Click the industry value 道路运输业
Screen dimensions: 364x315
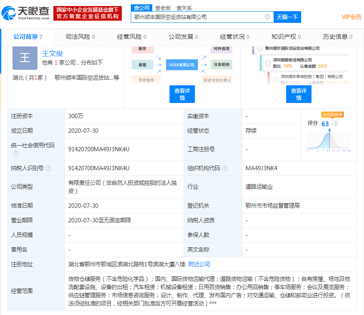click(x=259, y=187)
